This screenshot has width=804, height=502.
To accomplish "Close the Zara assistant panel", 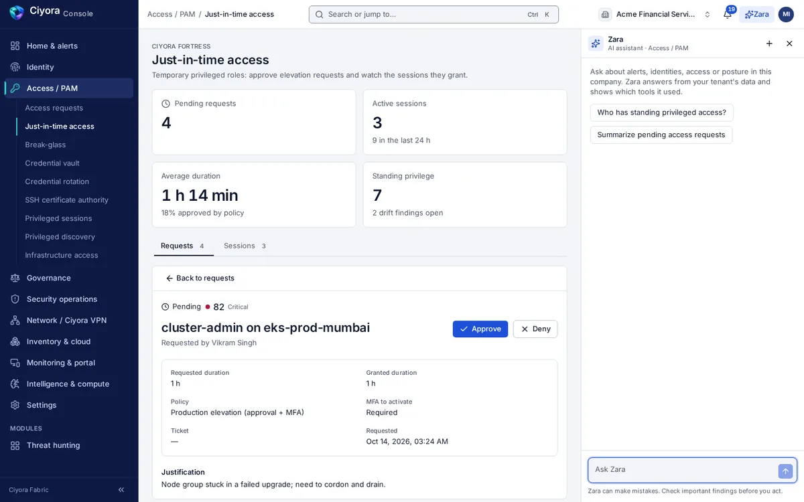I will coord(789,44).
